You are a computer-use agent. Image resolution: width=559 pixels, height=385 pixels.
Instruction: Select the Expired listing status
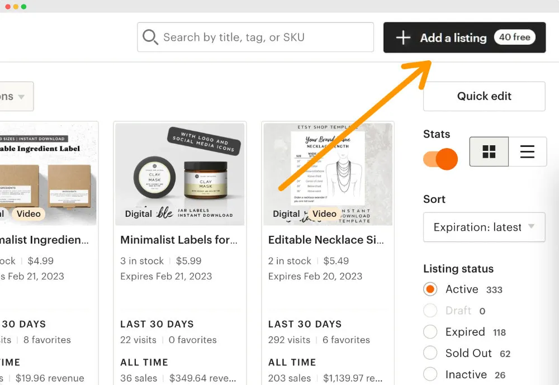430,332
